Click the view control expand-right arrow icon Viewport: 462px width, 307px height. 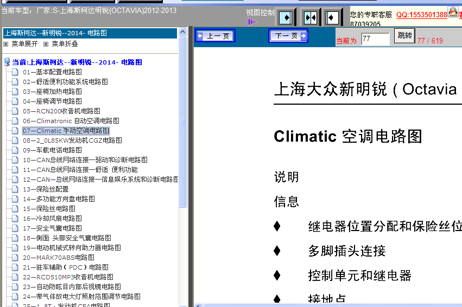(285, 18)
